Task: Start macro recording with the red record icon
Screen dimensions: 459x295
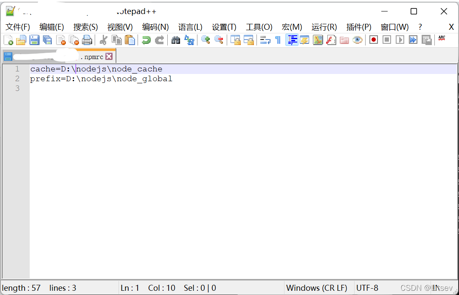Action: (373, 39)
